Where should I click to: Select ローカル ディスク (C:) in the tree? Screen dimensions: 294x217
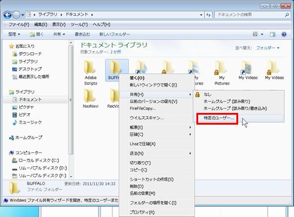coord(35,161)
